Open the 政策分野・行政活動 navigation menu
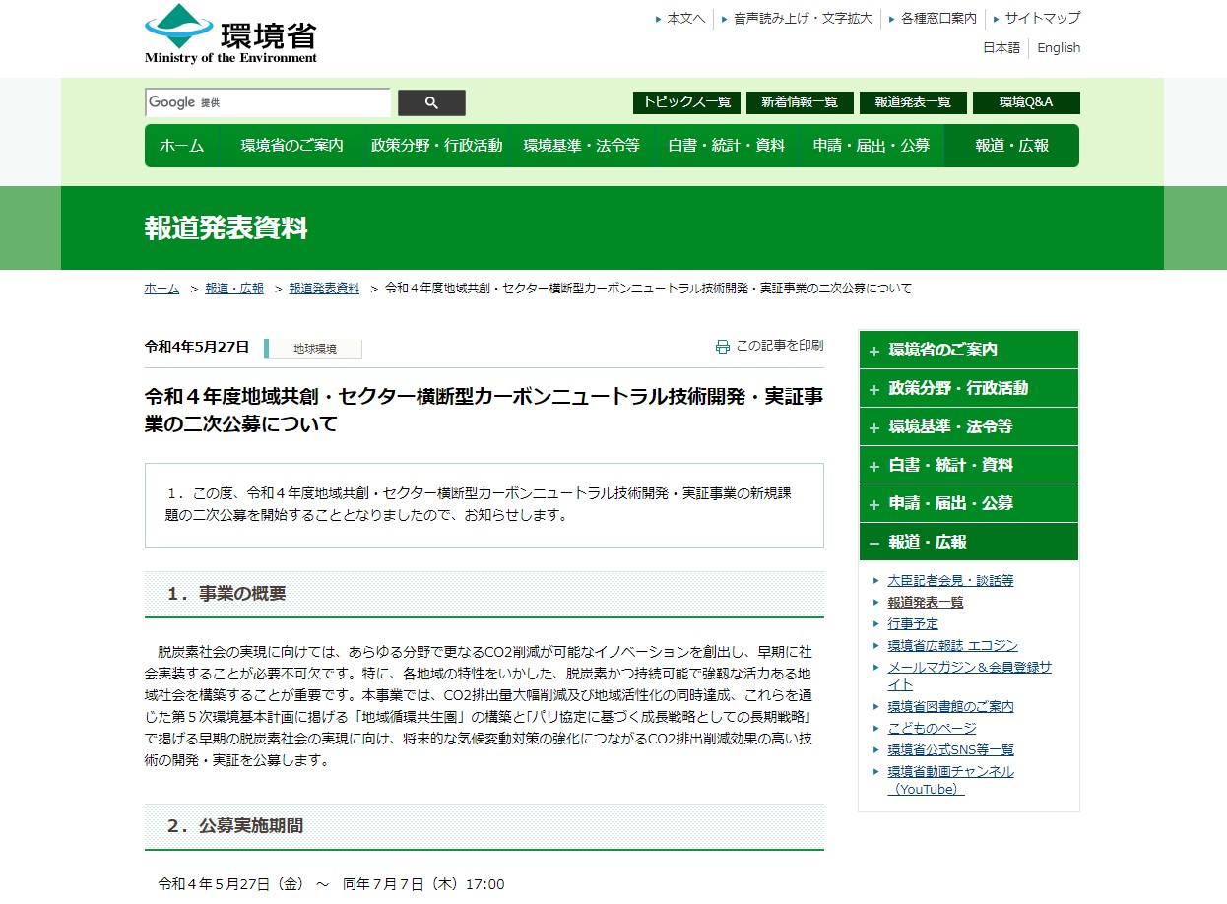This screenshot has width=1227, height=904. pyautogui.click(x=434, y=145)
